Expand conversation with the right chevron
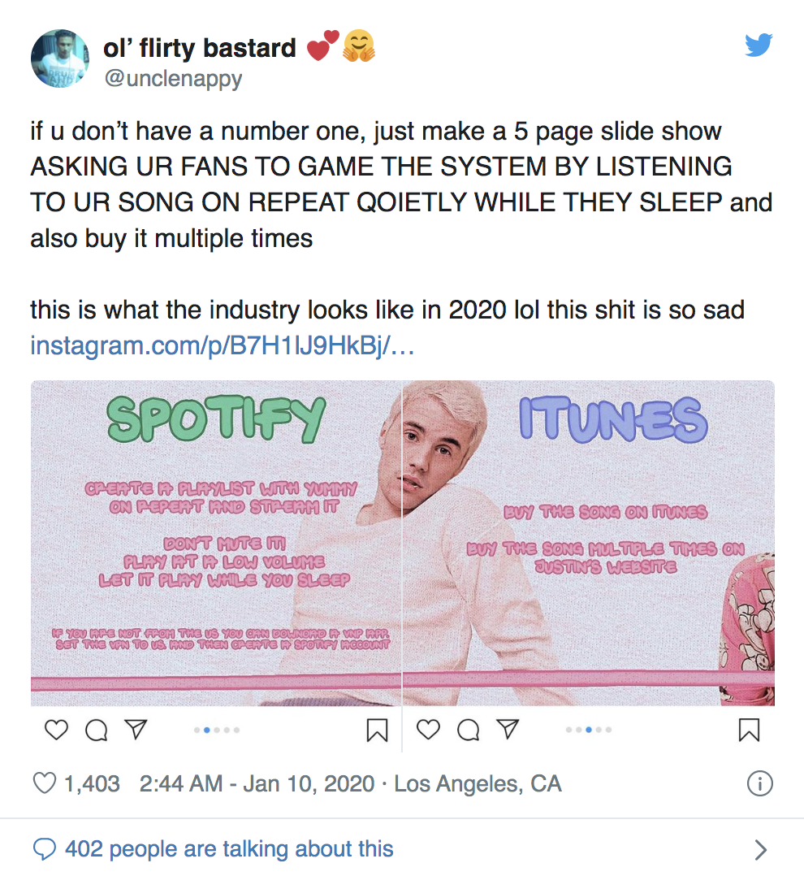Image resolution: width=804 pixels, height=876 pixels. [760, 850]
